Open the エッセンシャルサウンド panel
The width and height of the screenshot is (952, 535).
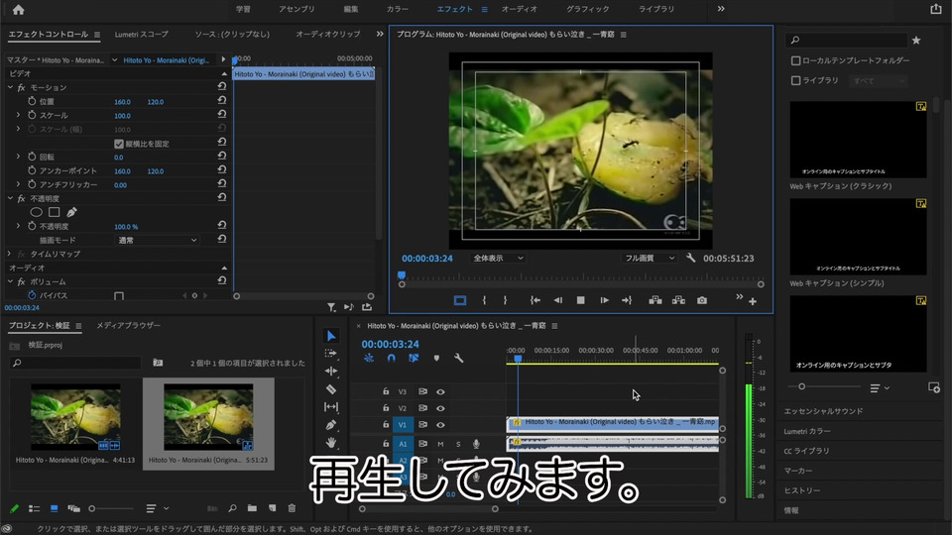click(823, 411)
